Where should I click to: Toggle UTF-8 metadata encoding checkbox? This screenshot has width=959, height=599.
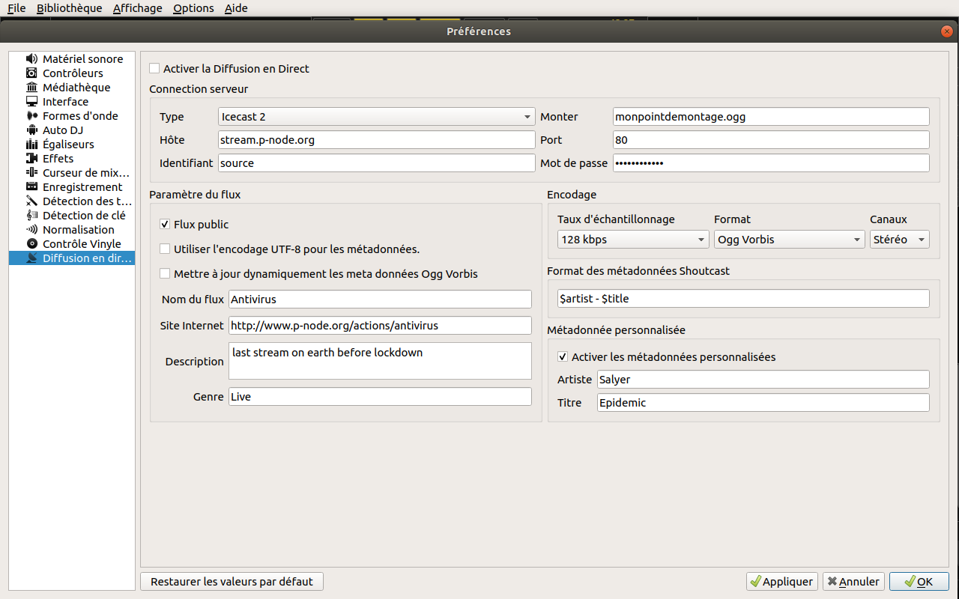[x=165, y=249]
